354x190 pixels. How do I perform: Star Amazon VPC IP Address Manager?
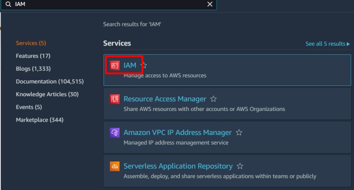click(239, 132)
